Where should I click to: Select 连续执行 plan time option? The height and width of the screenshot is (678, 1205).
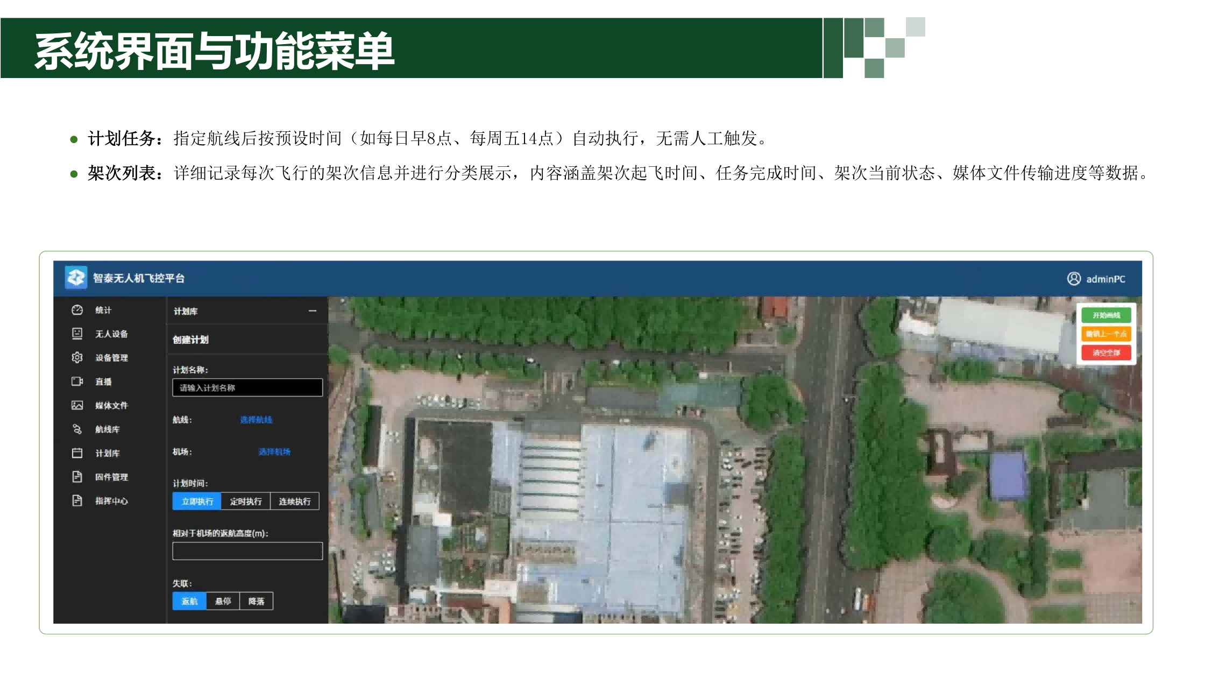point(294,502)
